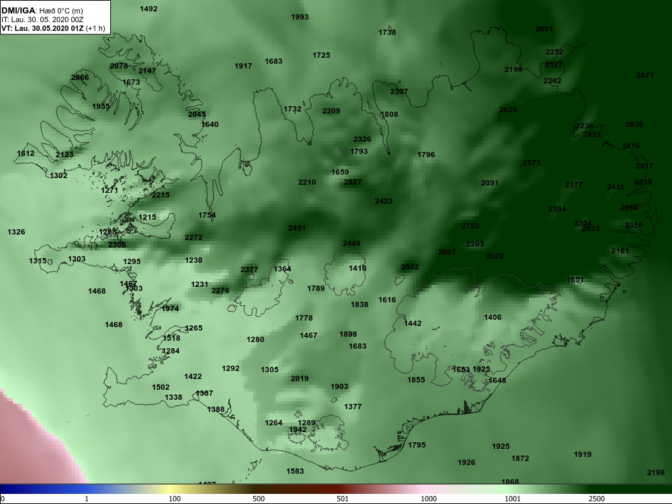Click the map value 1955

click(x=101, y=106)
